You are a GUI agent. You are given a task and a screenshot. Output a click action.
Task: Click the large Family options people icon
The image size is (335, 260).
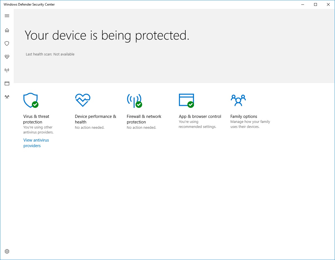click(238, 100)
